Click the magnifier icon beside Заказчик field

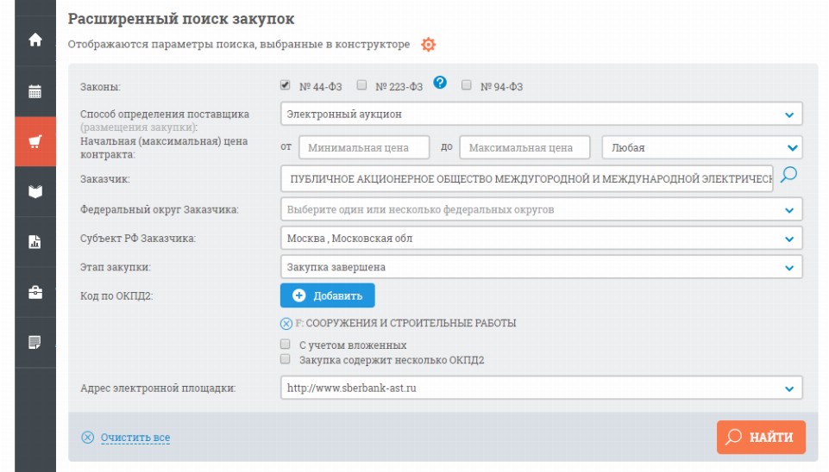788,176
